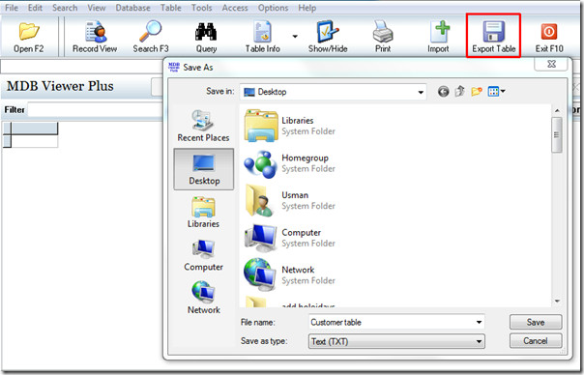Select Libraries in places sidebar
The width and height of the screenshot is (584, 375).
203,213
